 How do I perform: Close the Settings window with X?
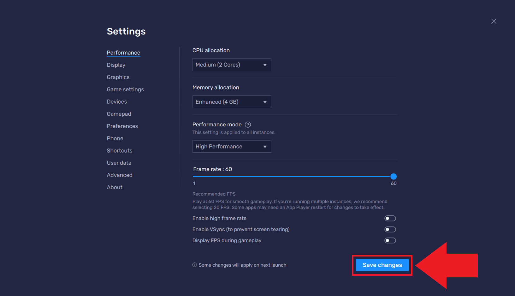click(x=494, y=21)
